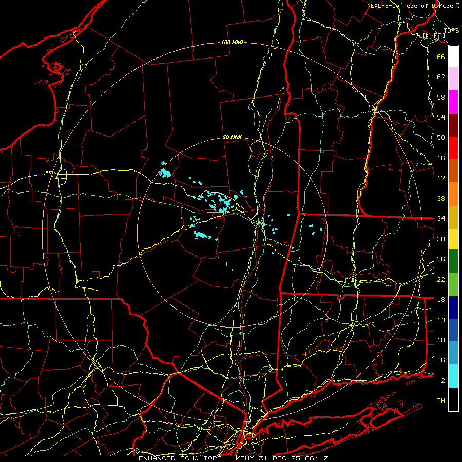Click the TH legend label
This screenshot has width=462, height=462.
pos(441,401)
